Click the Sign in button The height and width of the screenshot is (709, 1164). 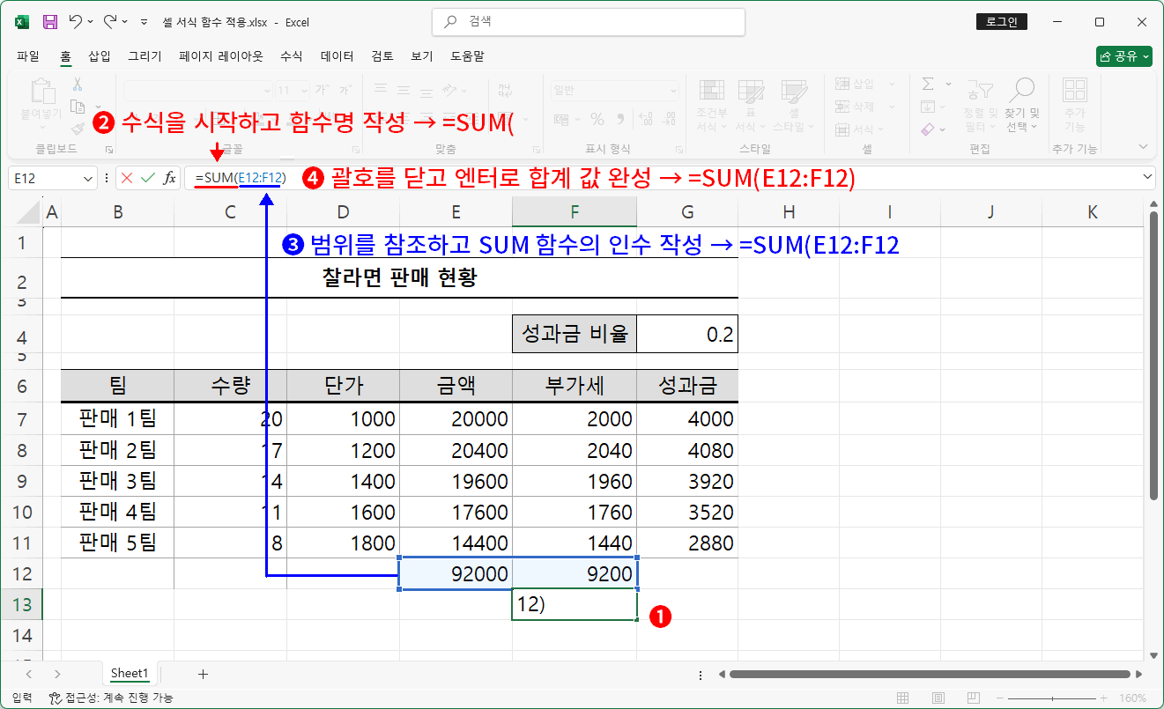click(x=1002, y=22)
